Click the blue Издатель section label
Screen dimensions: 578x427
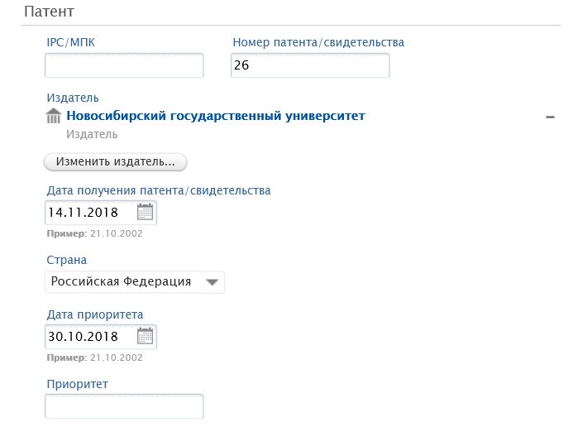(73, 98)
